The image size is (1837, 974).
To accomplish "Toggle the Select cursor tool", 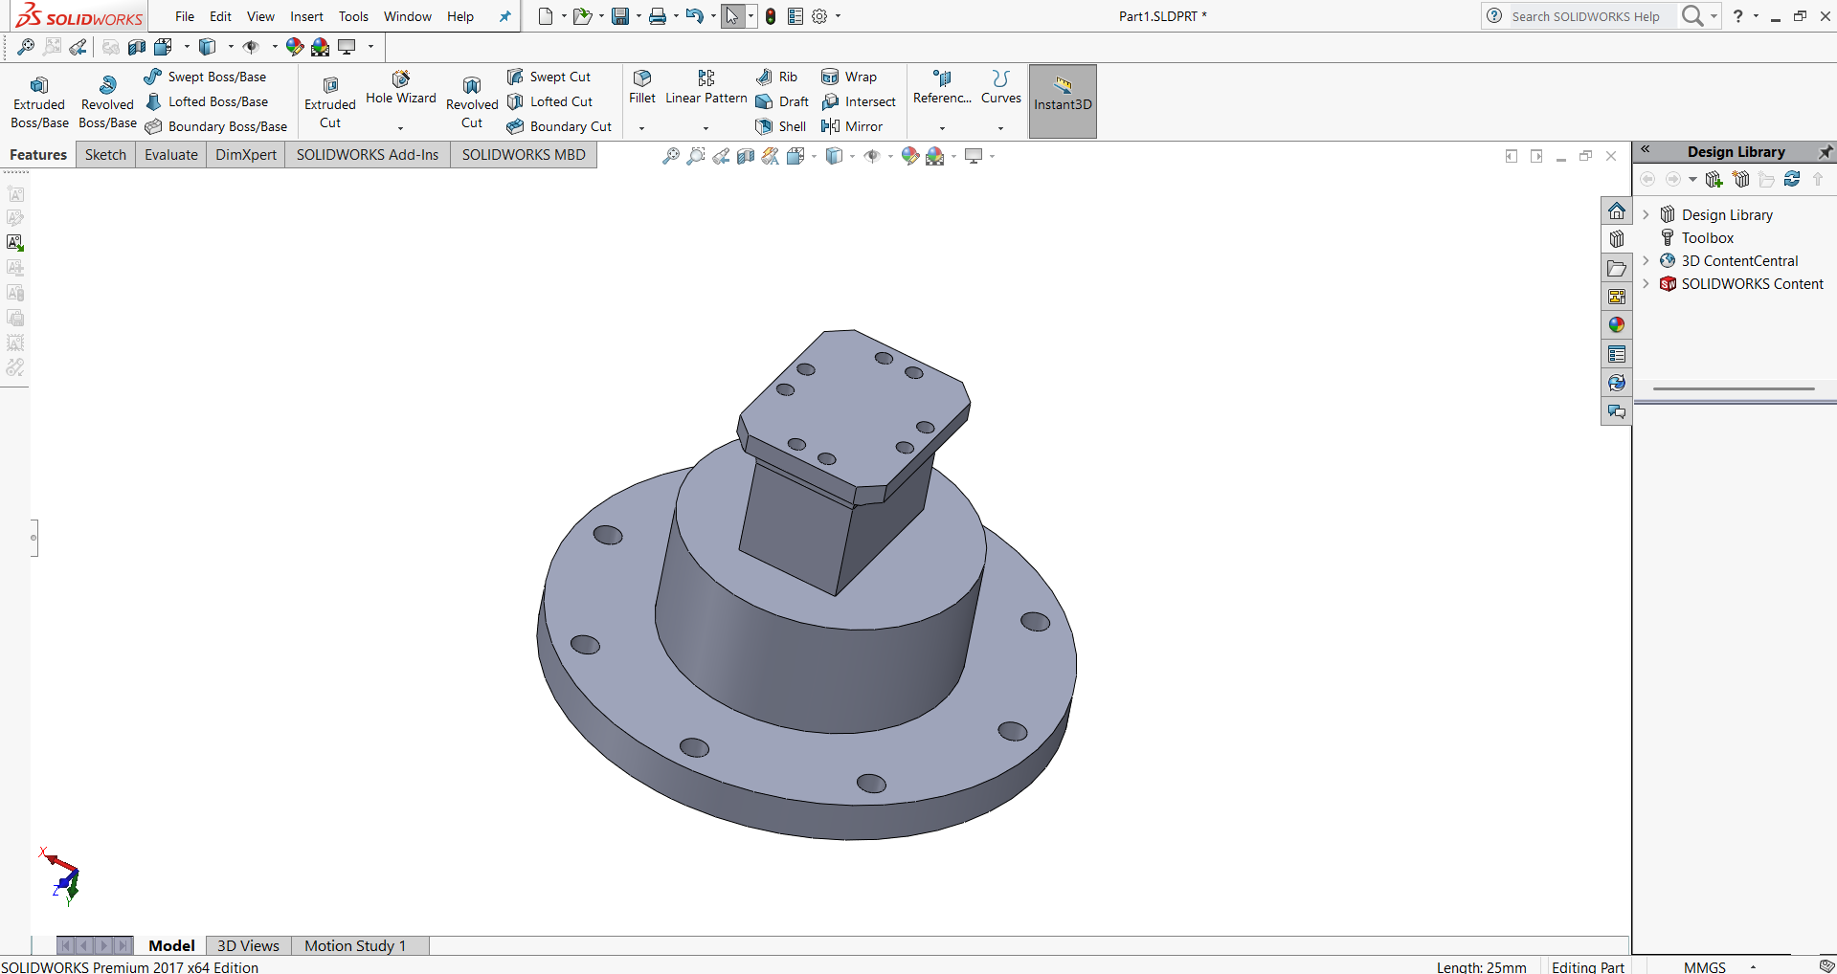I will pos(732,16).
